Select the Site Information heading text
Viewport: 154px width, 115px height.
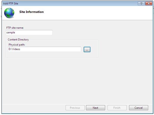pyautogui.click(x=32, y=12)
